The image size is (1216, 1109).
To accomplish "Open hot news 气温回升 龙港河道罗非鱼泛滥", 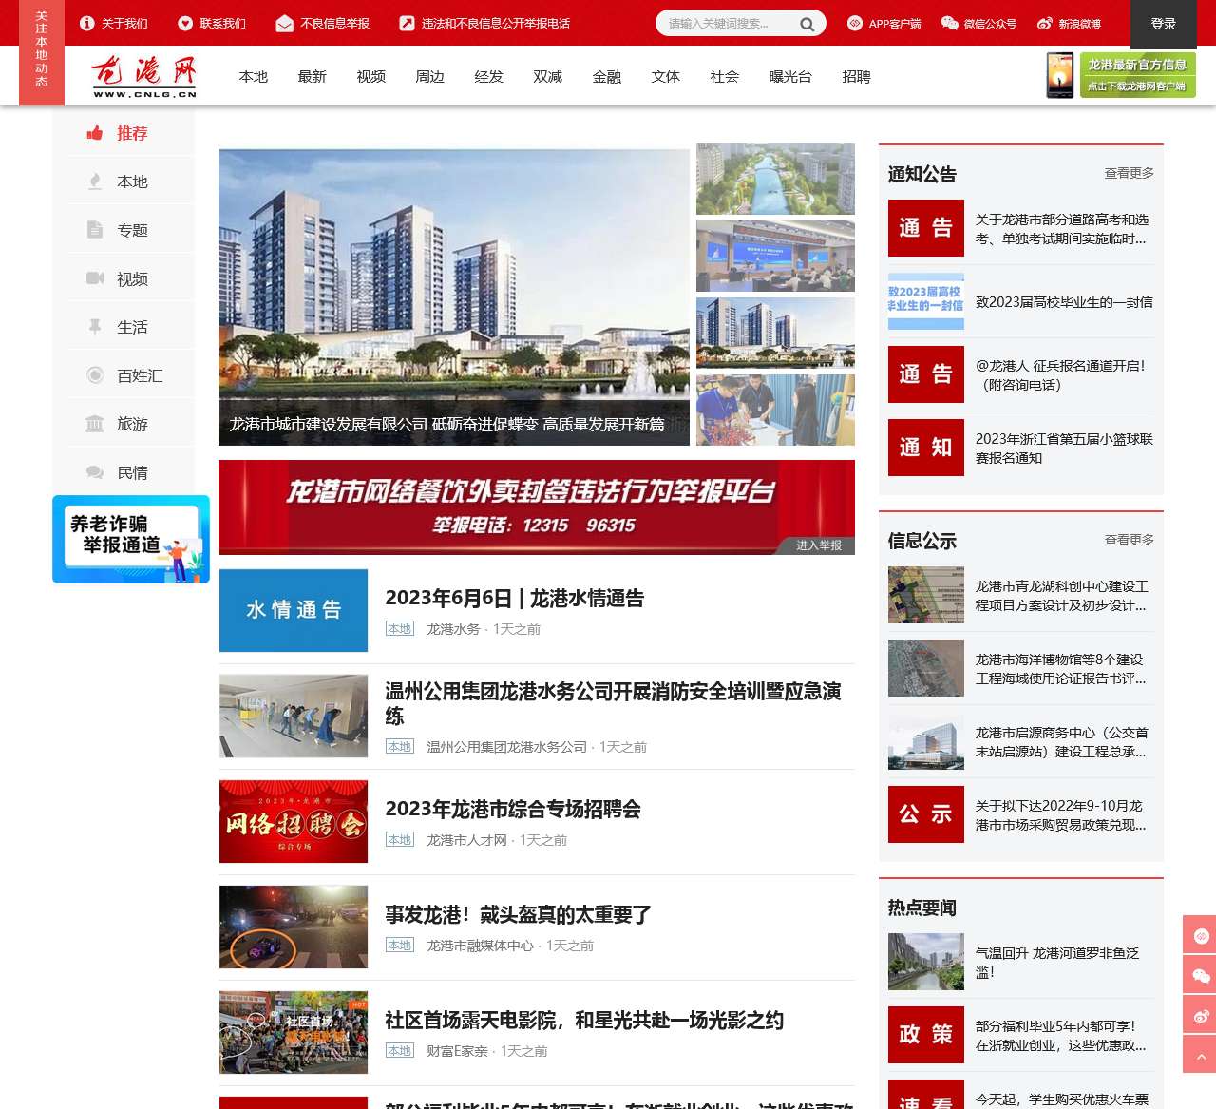I will pyautogui.click(x=1057, y=963).
